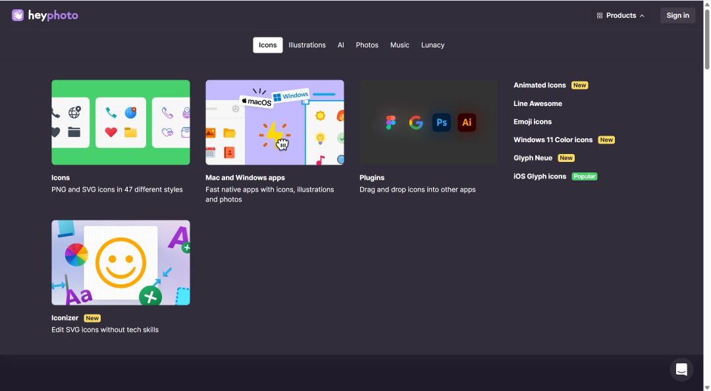Image resolution: width=711 pixels, height=391 pixels.
Task: Click 'Drag and drop icons into other apps'
Action: coord(417,190)
